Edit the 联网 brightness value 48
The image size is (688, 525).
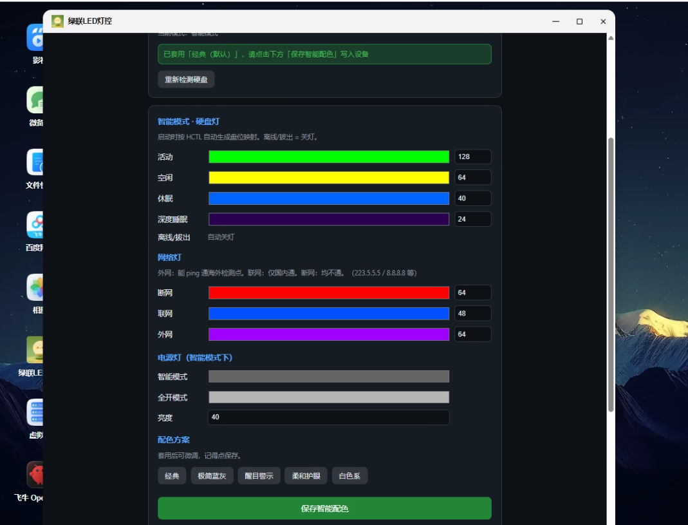point(473,314)
